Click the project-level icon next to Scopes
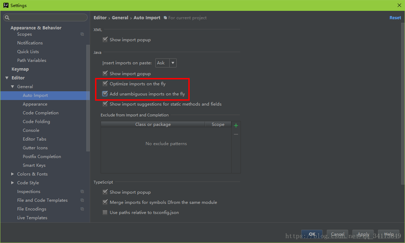The image size is (405, 243). tap(82, 34)
